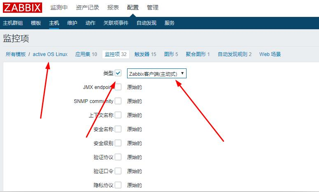This screenshot has width=319, height=192.
Task: Click the 所有模板 breadcrumb link
Action: pos(16,54)
